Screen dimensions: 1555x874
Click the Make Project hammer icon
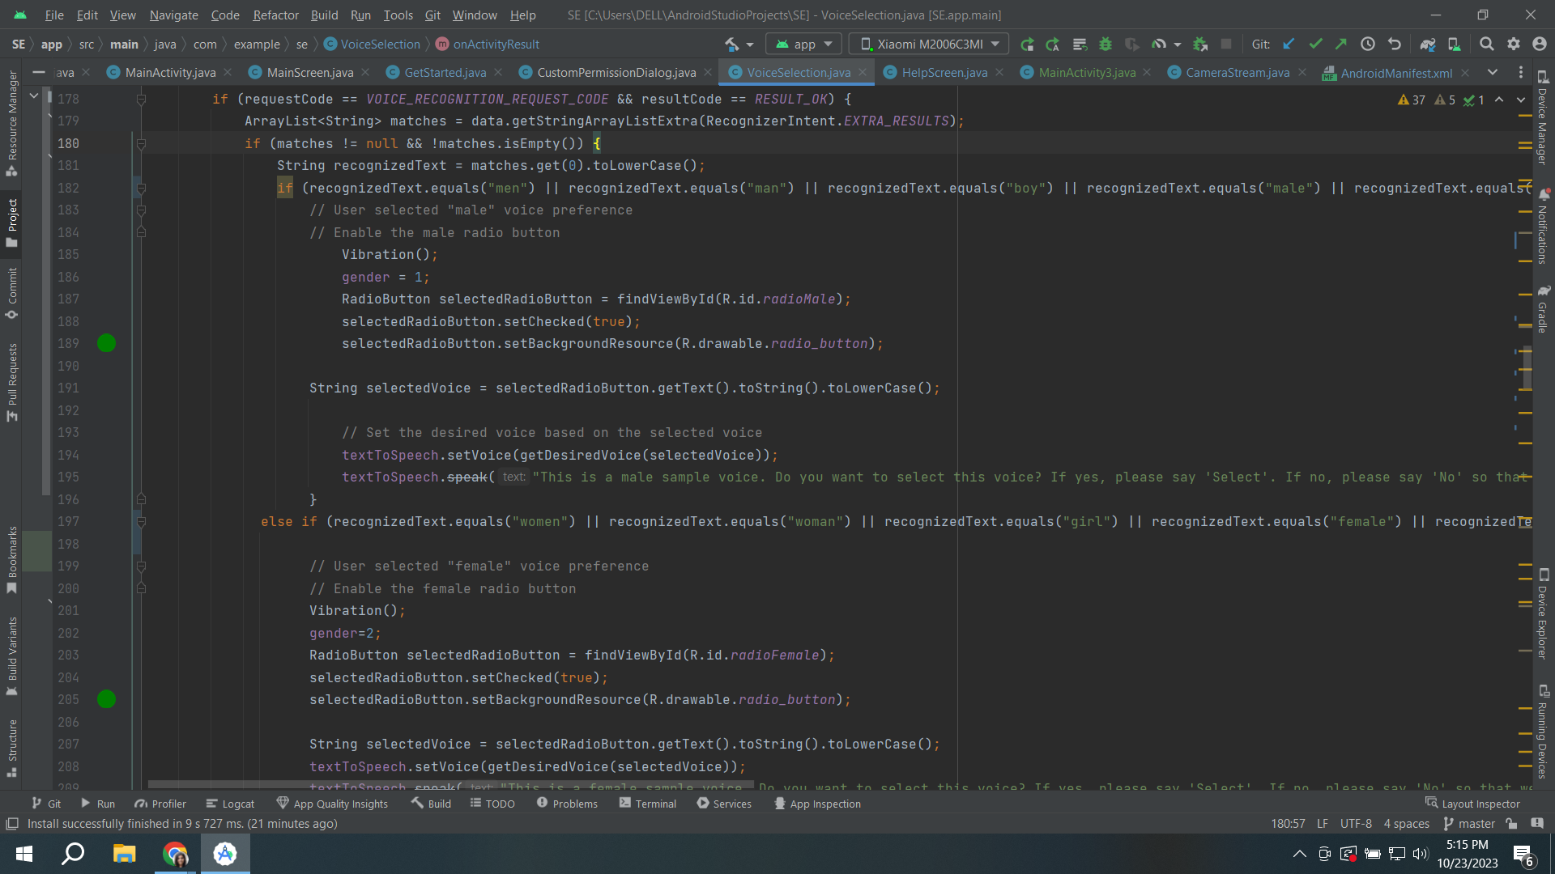pos(732,45)
